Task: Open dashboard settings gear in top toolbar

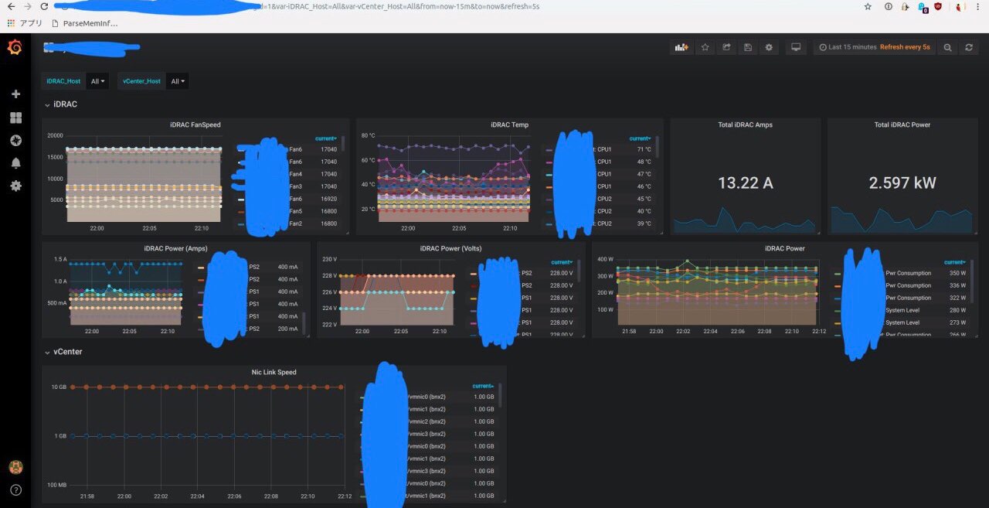Action: [769, 47]
